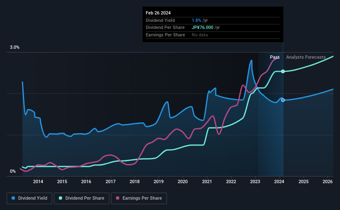Select the blue data point marker on Dividend Yield line
Viewport: 340px width, 210px height.
pos(283,100)
